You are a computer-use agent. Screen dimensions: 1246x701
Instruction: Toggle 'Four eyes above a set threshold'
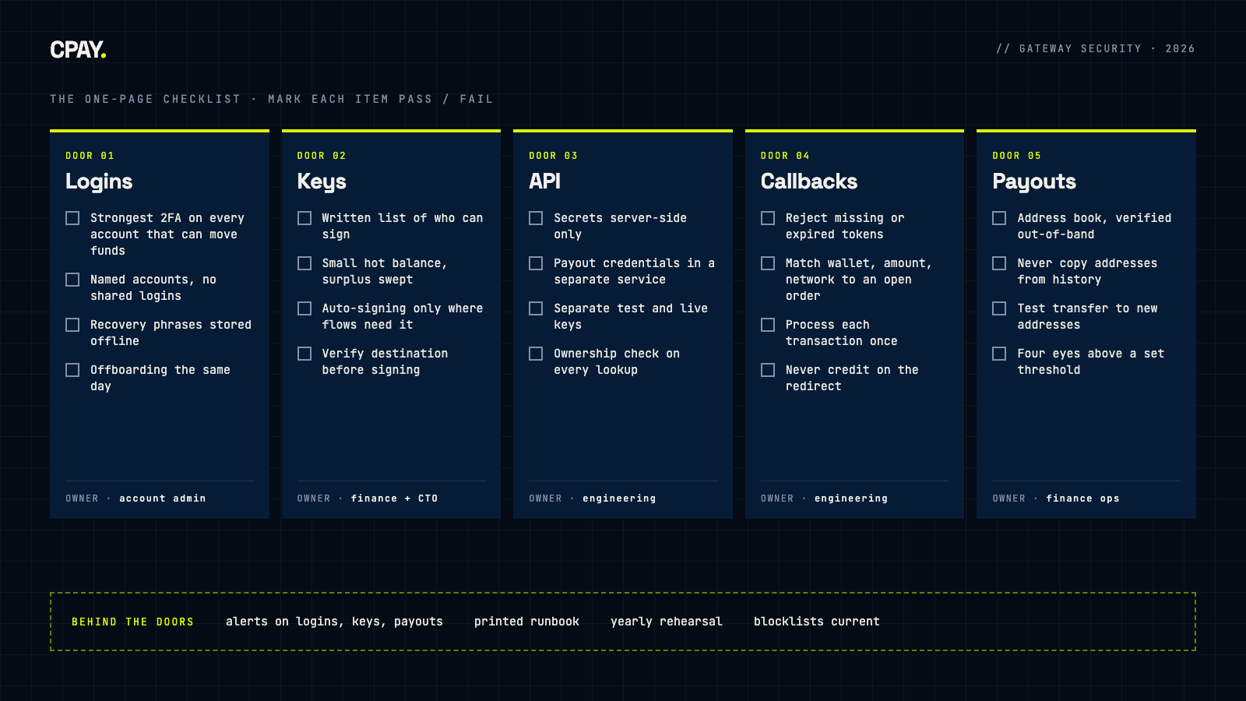click(999, 354)
